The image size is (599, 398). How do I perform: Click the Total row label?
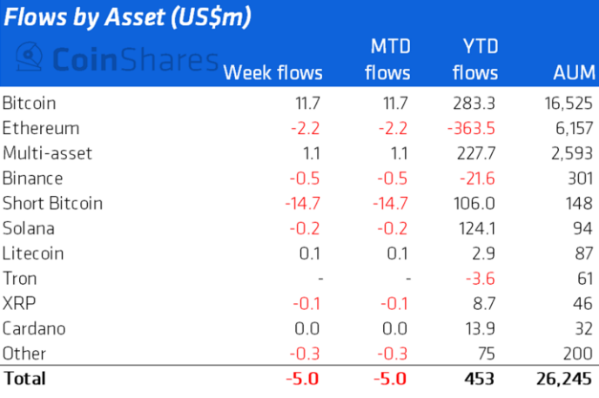point(24,379)
